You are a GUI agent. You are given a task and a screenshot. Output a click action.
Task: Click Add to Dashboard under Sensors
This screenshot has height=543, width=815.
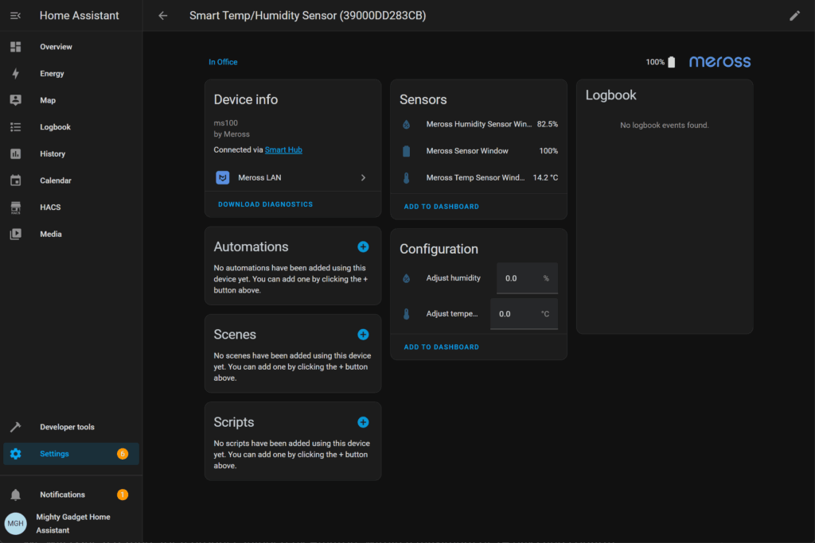(x=441, y=207)
